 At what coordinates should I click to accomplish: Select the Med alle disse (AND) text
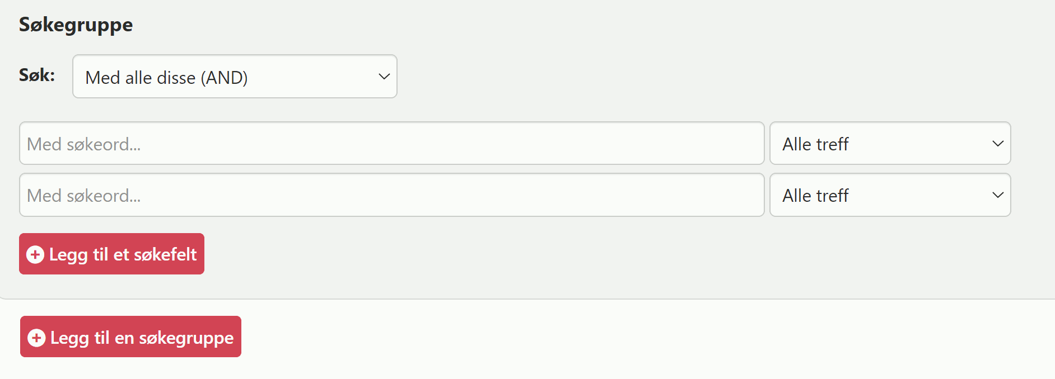coord(166,78)
